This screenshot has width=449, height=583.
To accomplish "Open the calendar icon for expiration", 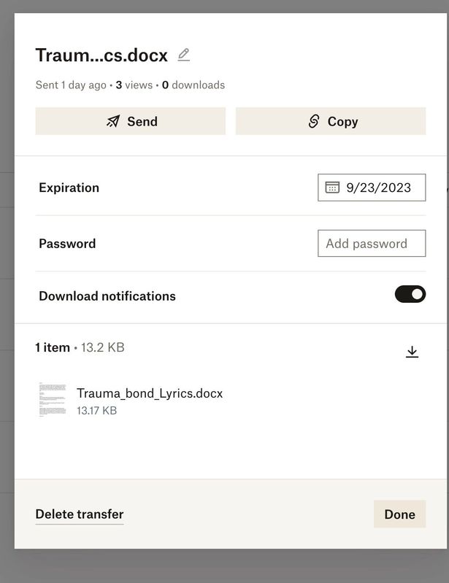I will click(x=332, y=188).
